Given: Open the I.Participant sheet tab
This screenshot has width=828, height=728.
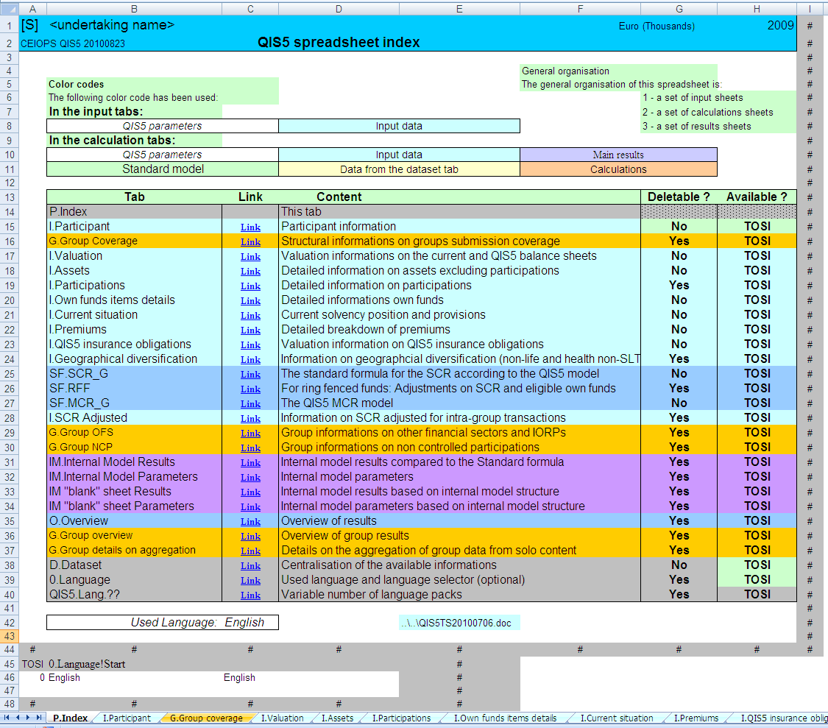Looking at the screenshot, I should (127, 718).
